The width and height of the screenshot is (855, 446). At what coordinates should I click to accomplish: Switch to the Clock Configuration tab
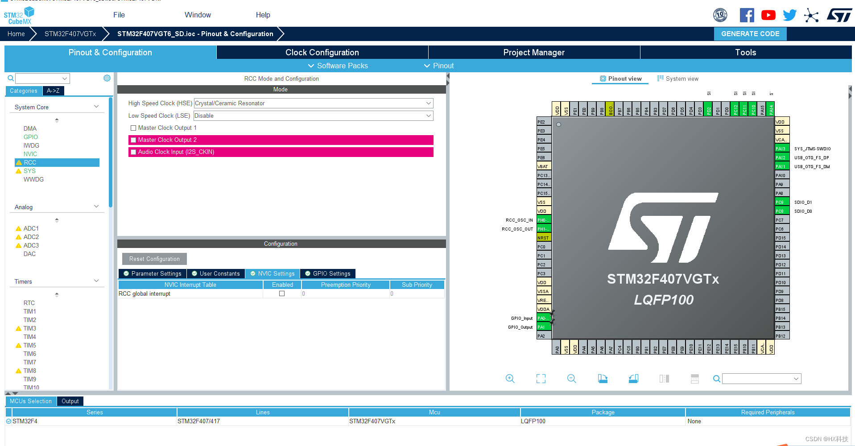pyautogui.click(x=322, y=52)
